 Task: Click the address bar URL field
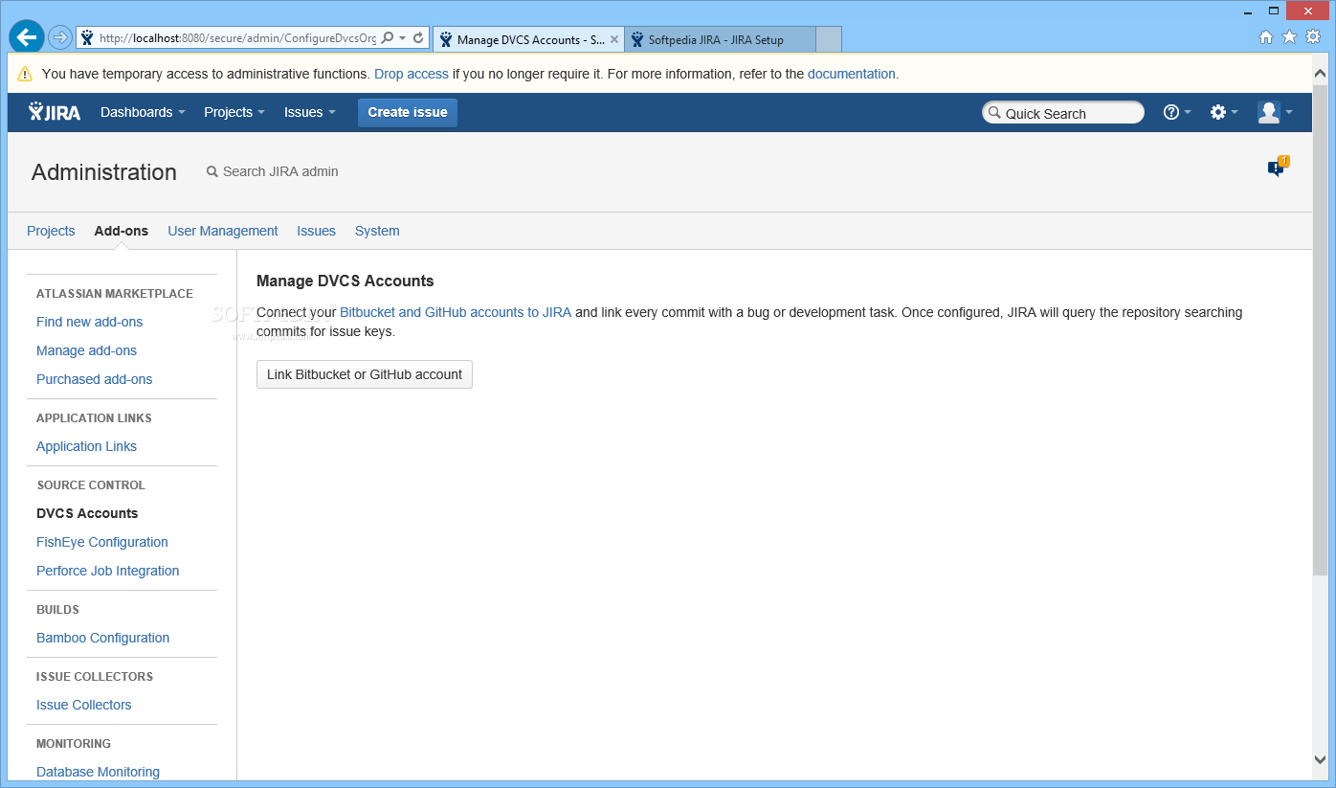click(x=237, y=38)
